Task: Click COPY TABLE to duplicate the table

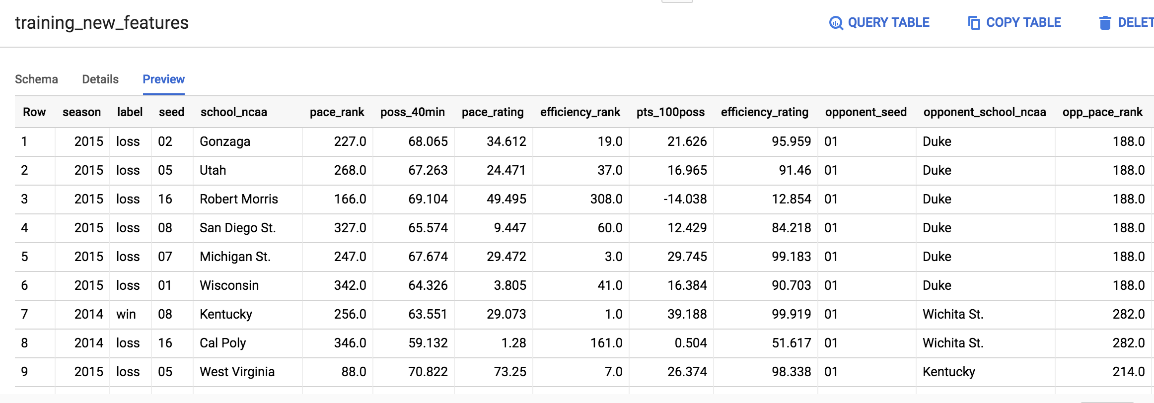Action: pos(1024,22)
